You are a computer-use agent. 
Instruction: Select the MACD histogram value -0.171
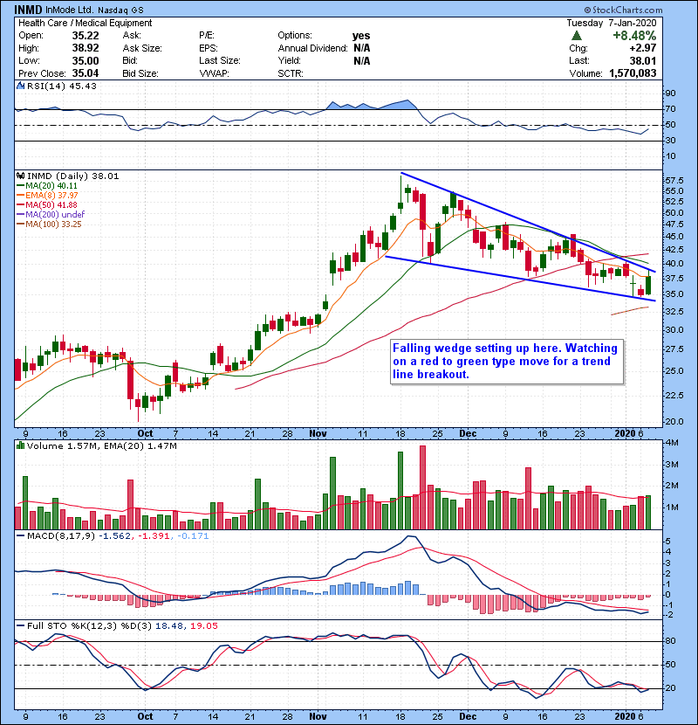point(193,536)
